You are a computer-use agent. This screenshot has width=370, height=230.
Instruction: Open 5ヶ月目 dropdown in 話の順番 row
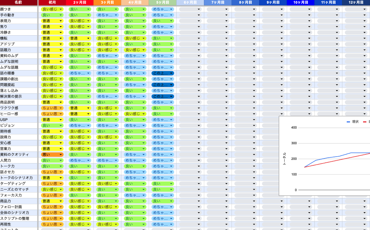[171, 73]
